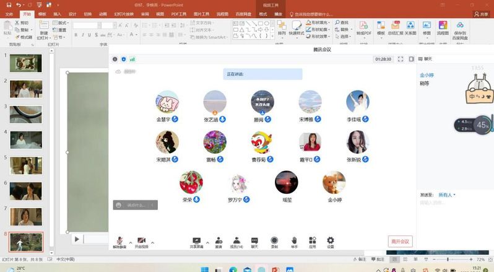Turn on video camera in meeting
494x272 pixels.
(141, 240)
